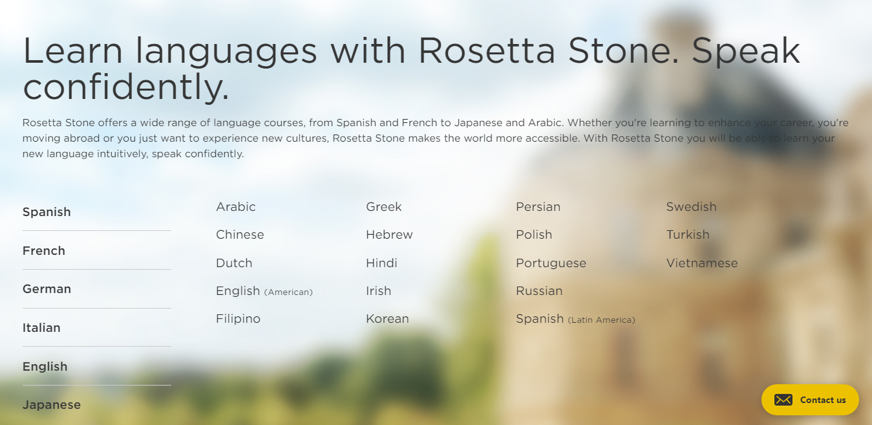Select the Spanish language course

pyautogui.click(x=47, y=212)
